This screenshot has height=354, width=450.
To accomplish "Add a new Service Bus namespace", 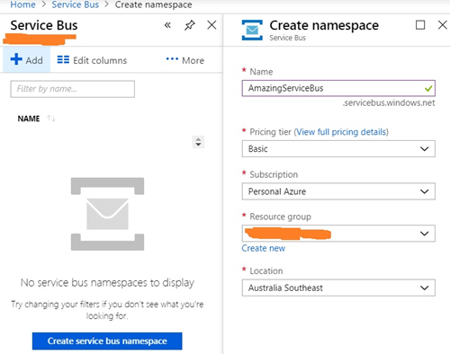I will (x=26, y=60).
